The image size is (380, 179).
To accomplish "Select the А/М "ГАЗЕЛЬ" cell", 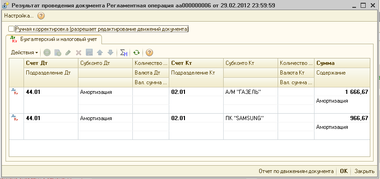I will 250,92.
